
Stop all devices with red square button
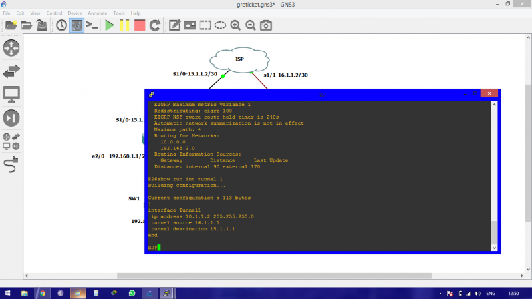click(x=140, y=25)
